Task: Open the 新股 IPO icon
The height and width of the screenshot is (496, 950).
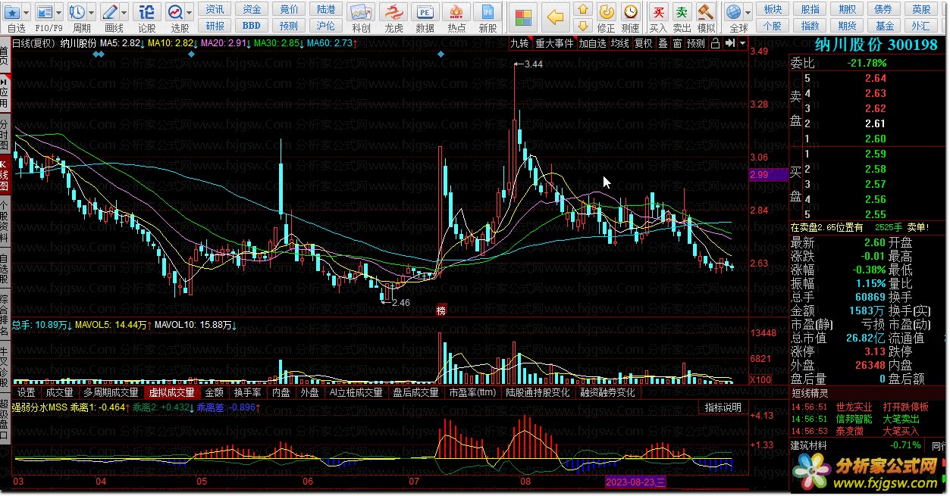Action: [488, 11]
